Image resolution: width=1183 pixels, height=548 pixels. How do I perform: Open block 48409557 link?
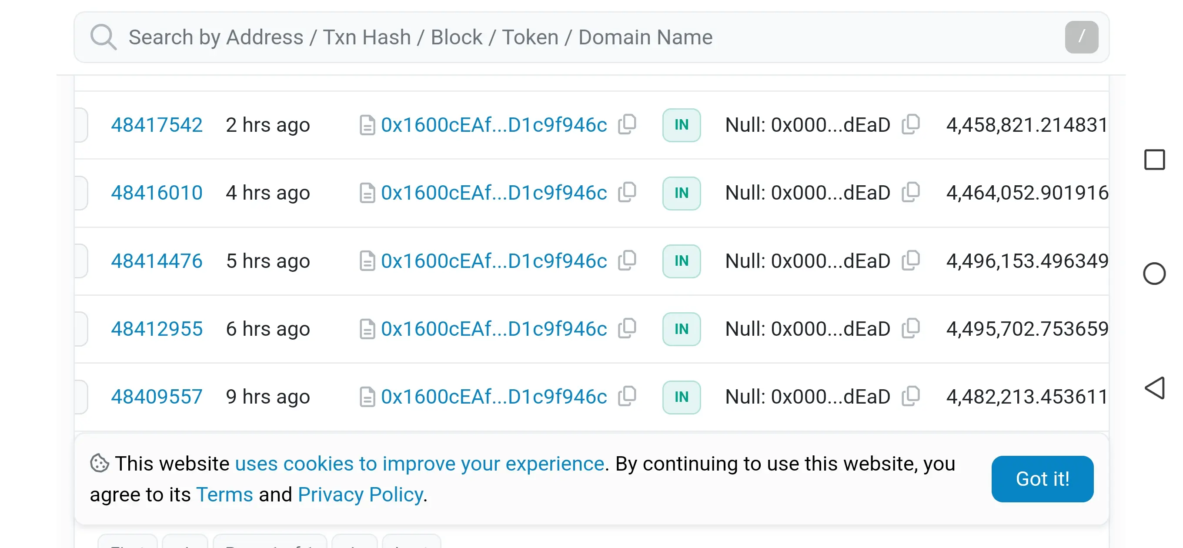coord(157,397)
